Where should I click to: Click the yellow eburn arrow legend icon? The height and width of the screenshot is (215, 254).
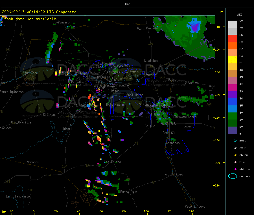click(233, 155)
